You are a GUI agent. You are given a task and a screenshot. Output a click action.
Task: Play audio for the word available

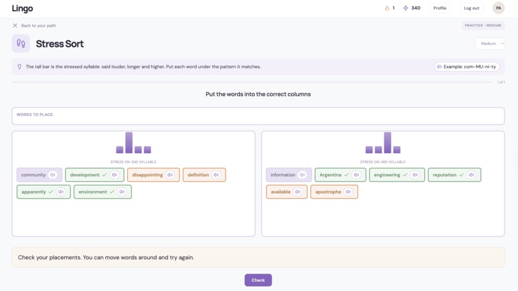click(298, 192)
